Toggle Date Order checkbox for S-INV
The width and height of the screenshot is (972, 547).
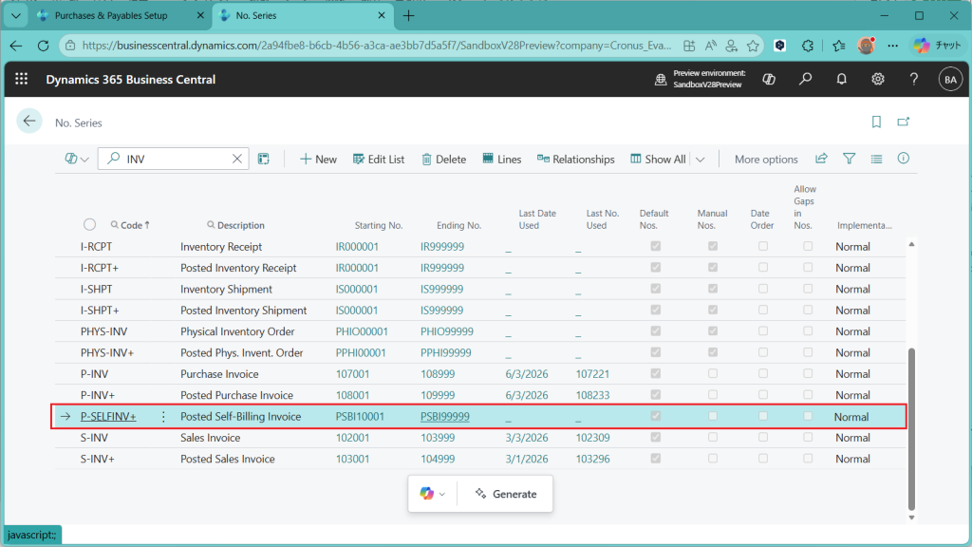763,438
